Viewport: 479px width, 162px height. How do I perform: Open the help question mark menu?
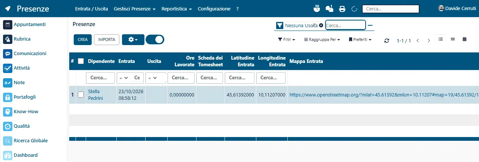(x=238, y=9)
